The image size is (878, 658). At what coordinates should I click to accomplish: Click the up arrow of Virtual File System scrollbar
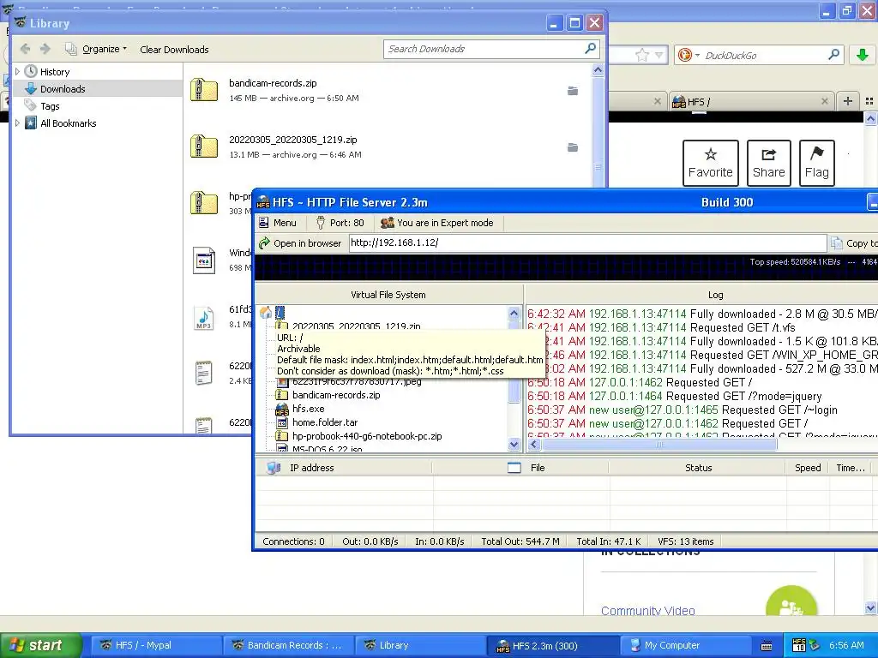click(514, 313)
